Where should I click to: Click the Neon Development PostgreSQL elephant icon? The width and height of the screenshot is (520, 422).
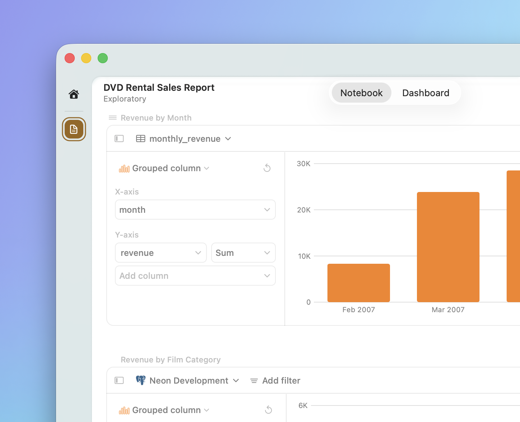(141, 380)
